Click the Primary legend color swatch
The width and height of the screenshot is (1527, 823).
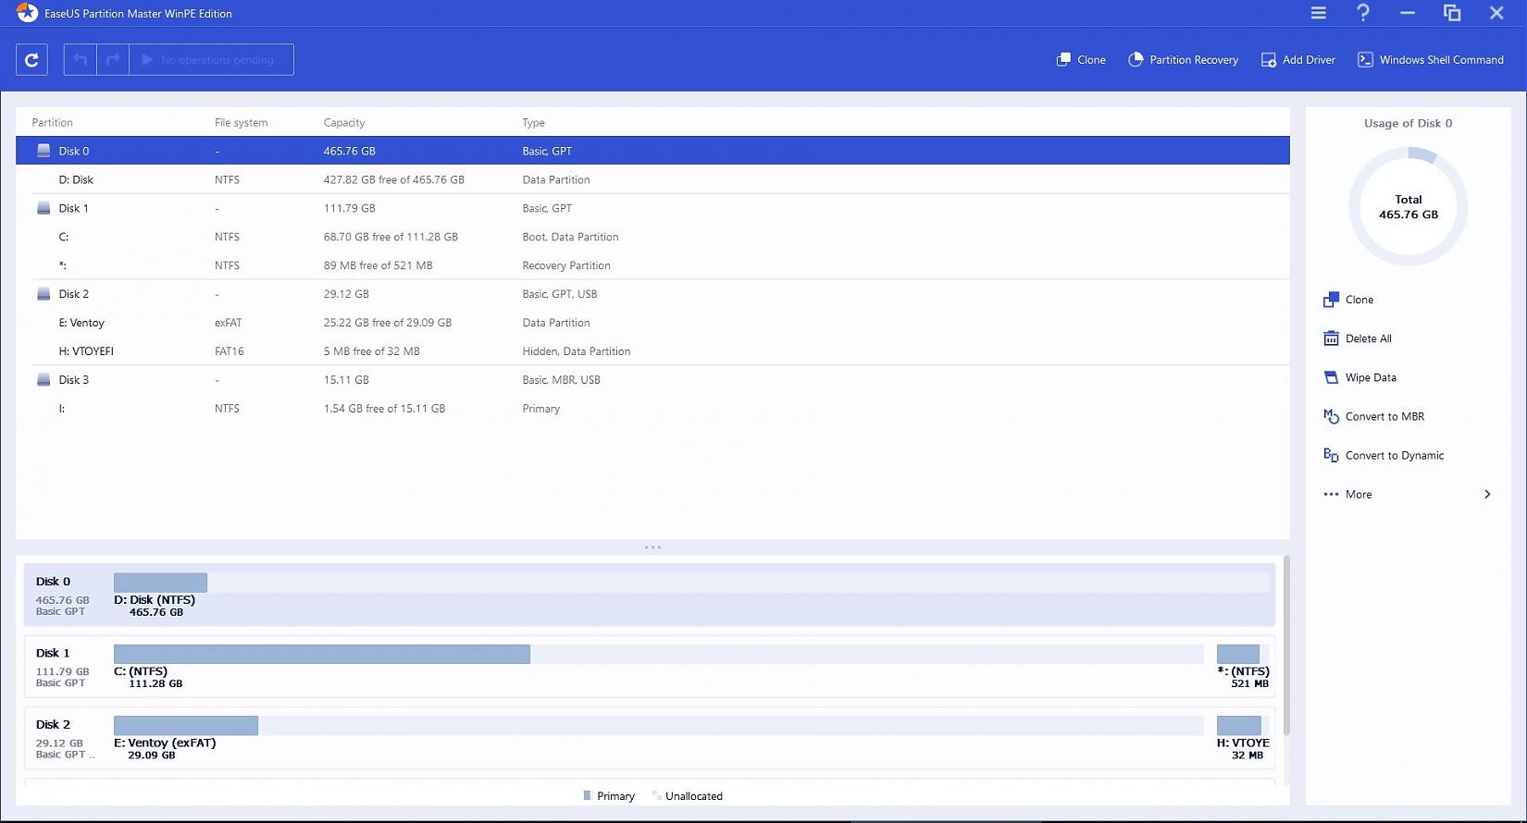(x=587, y=795)
